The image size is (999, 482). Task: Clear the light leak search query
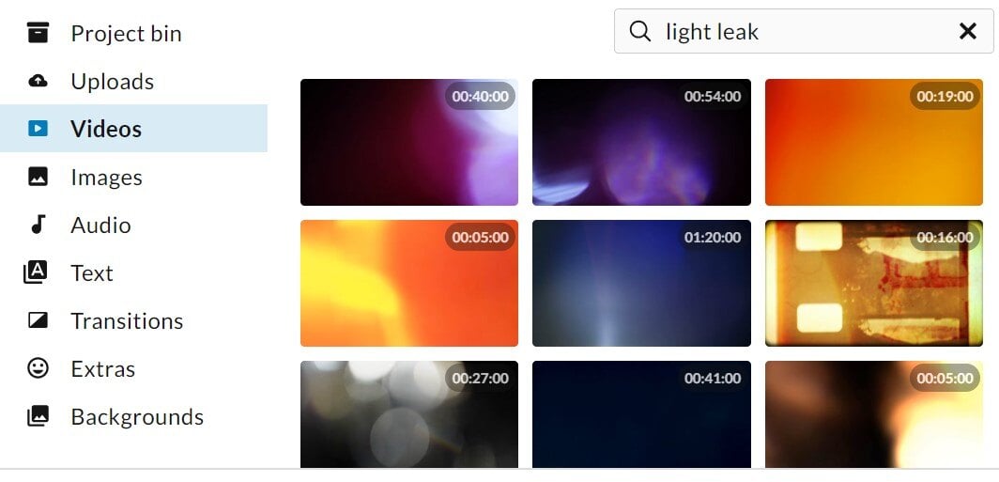(968, 31)
